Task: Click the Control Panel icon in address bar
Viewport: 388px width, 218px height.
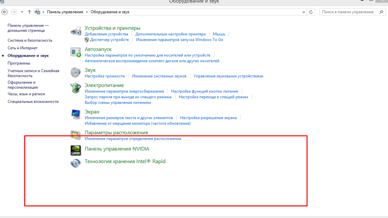Action: point(38,12)
